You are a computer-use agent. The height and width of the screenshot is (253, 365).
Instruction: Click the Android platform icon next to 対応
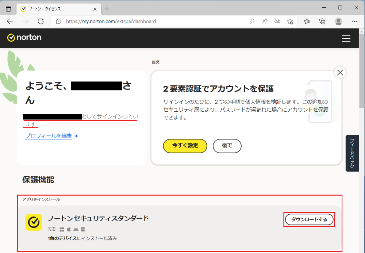coord(76,230)
